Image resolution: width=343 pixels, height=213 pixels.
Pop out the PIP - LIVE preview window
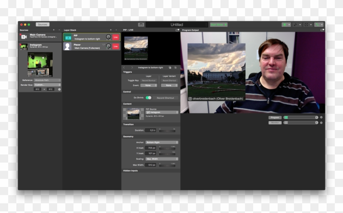point(177,30)
